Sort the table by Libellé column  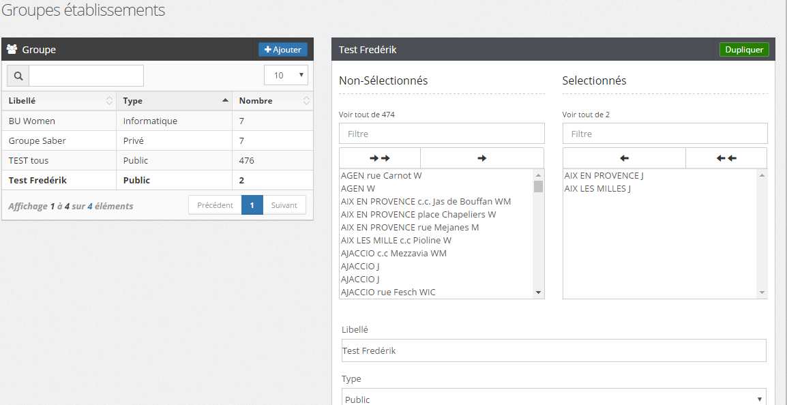[59, 101]
